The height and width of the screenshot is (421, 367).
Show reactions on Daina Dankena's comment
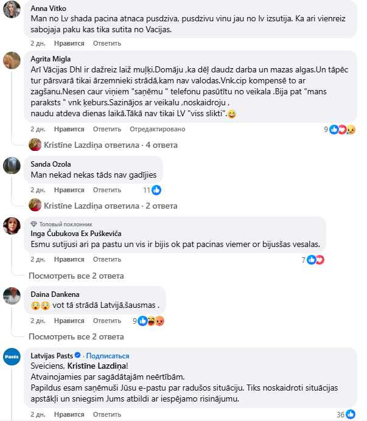pyautogui.click(x=152, y=321)
